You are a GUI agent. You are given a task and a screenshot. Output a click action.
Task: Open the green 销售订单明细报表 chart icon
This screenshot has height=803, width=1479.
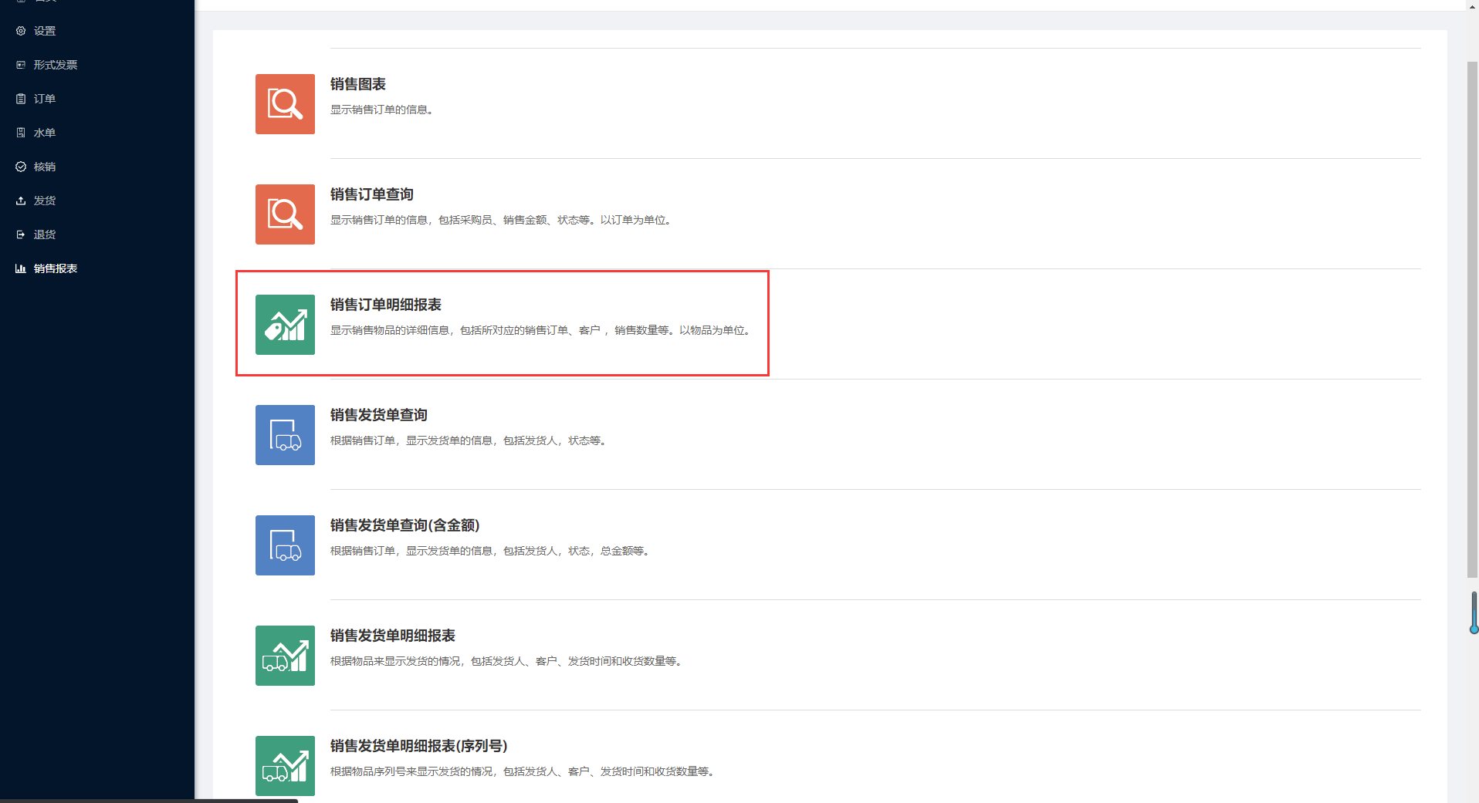[285, 325]
